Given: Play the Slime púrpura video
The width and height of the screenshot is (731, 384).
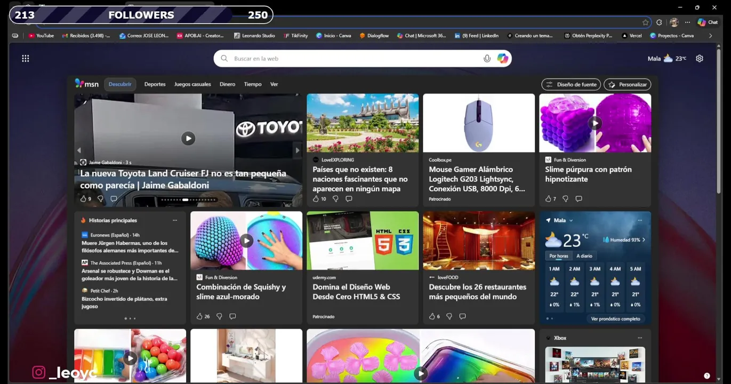Looking at the screenshot, I should pos(595,123).
